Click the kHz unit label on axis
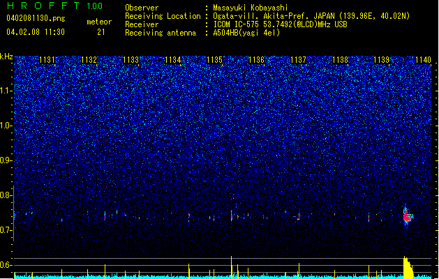Viewport: 439px width, 279px height. click(6, 56)
